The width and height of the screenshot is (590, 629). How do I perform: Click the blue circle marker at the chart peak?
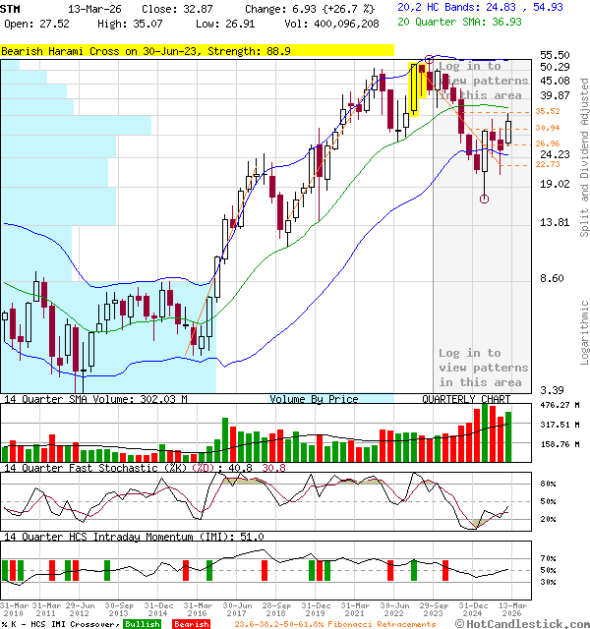click(429, 61)
